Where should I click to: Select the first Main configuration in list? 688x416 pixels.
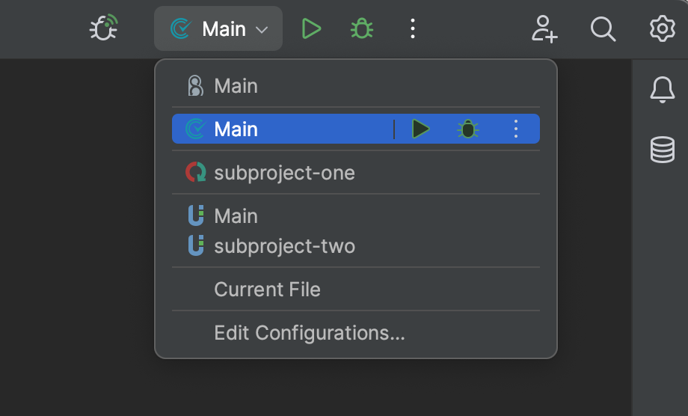[236, 86]
